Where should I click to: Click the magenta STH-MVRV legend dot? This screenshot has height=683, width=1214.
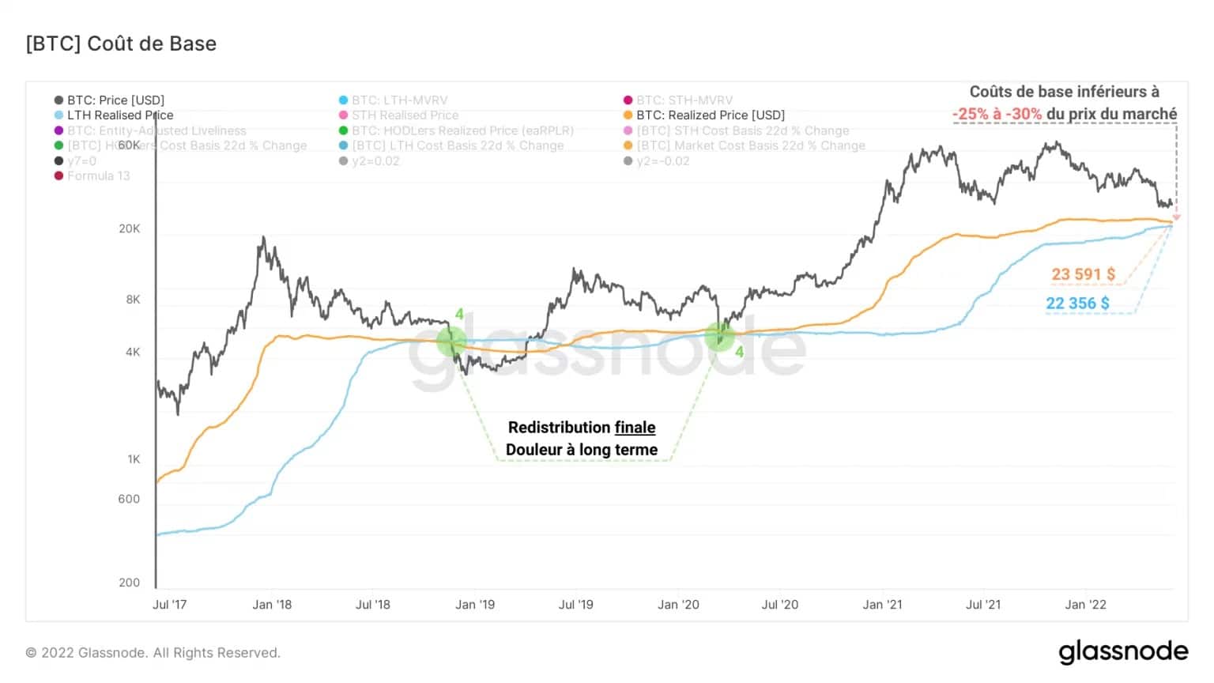click(628, 100)
